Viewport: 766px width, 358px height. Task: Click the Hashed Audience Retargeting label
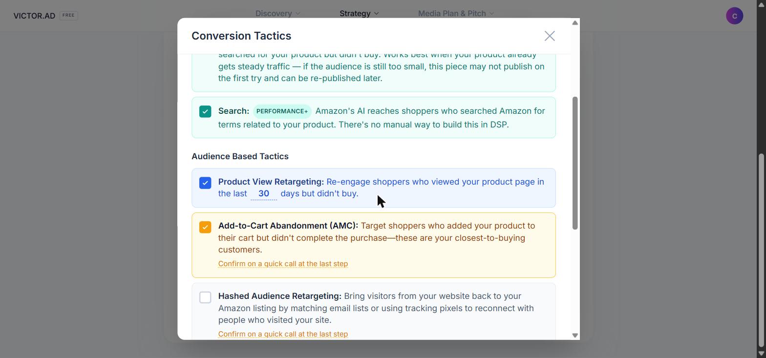point(280,296)
